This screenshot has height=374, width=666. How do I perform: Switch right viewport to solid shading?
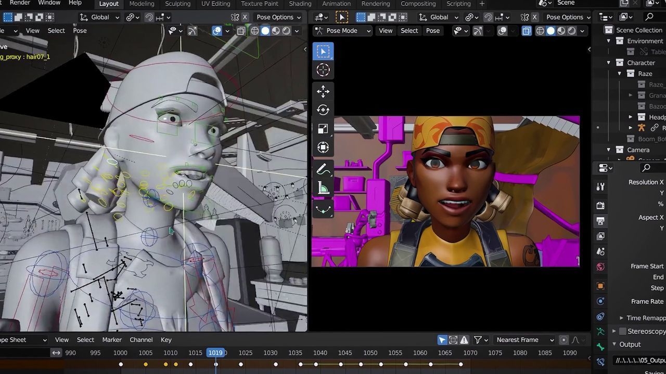coord(551,31)
